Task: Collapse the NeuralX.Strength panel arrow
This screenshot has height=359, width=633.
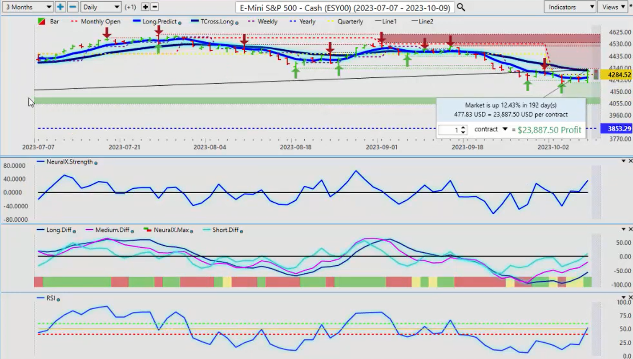Action: tap(624, 161)
